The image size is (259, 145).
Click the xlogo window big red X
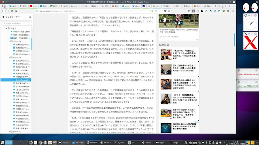coord(251,42)
